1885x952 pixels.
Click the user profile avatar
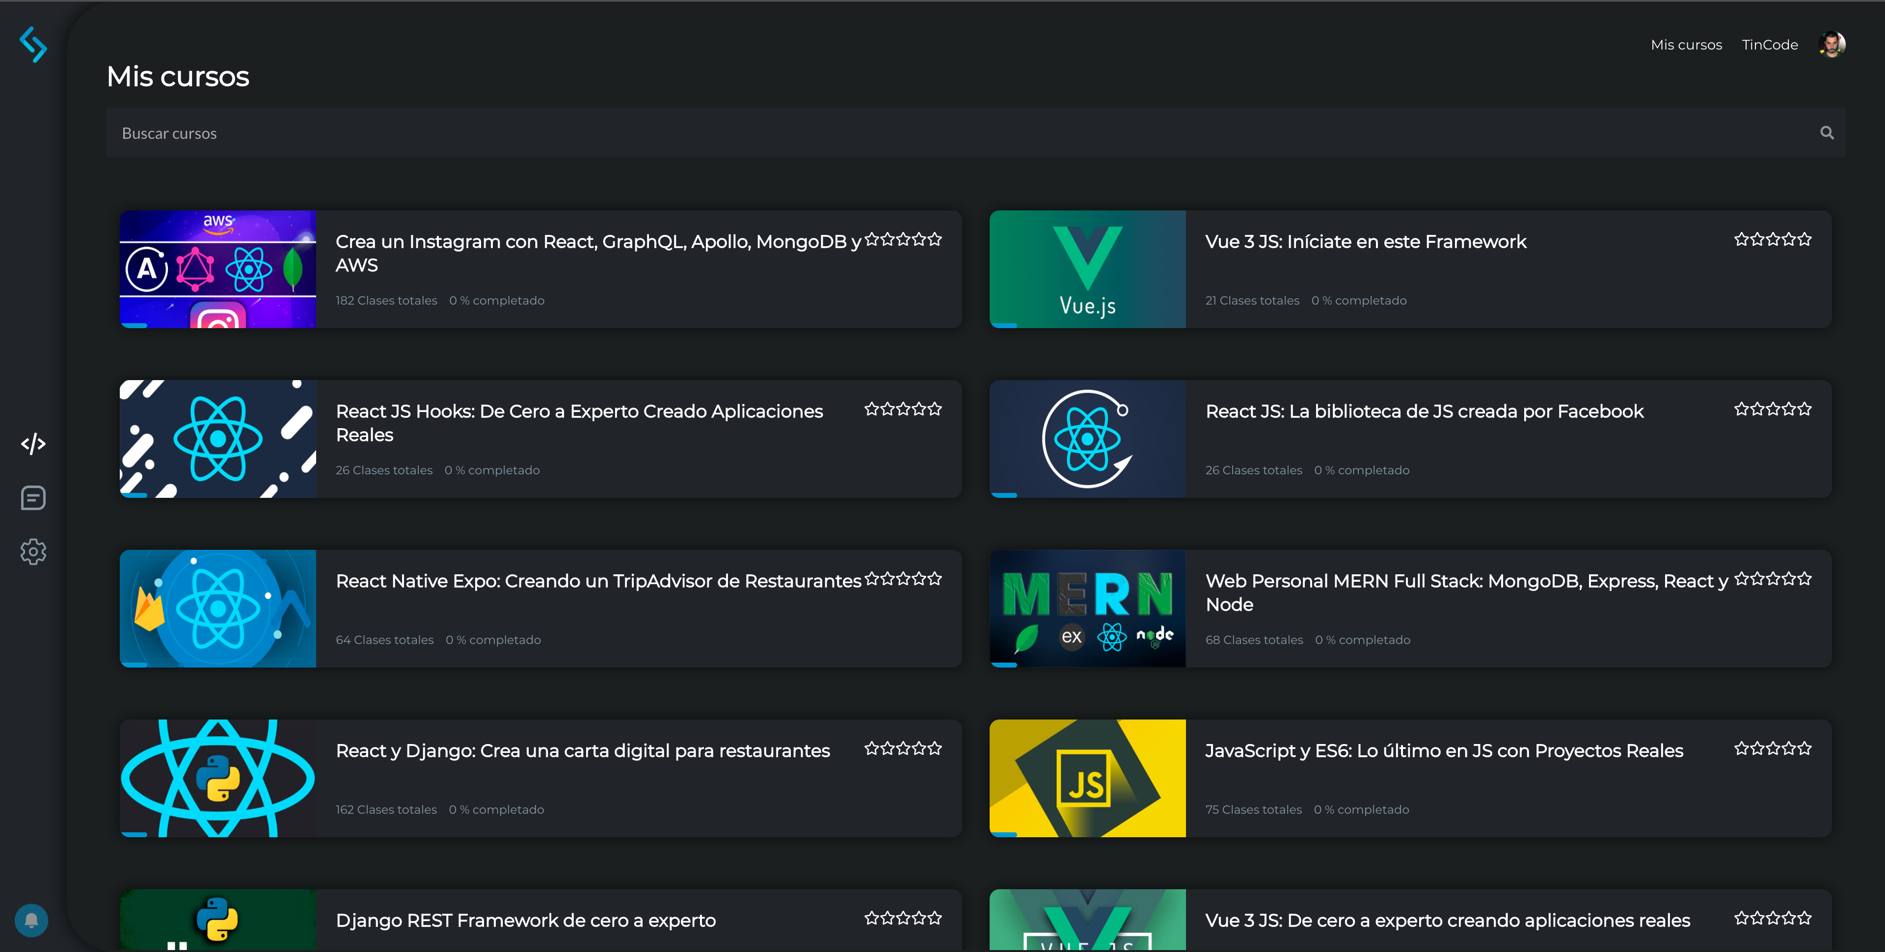tap(1831, 45)
